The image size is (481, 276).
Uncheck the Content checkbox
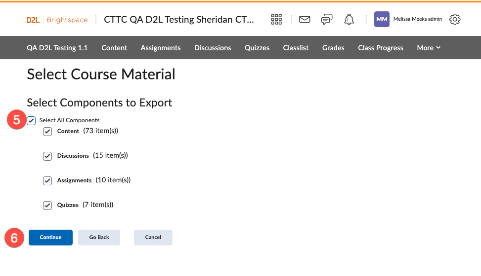pyautogui.click(x=47, y=132)
